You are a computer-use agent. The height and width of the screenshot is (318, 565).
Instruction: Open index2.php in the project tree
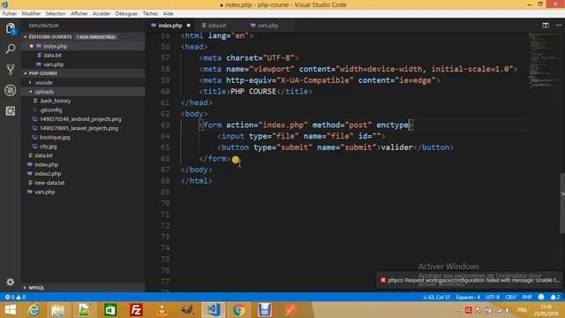pyautogui.click(x=48, y=173)
